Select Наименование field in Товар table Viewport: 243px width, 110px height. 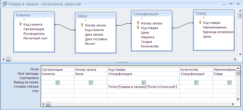coord(215,27)
